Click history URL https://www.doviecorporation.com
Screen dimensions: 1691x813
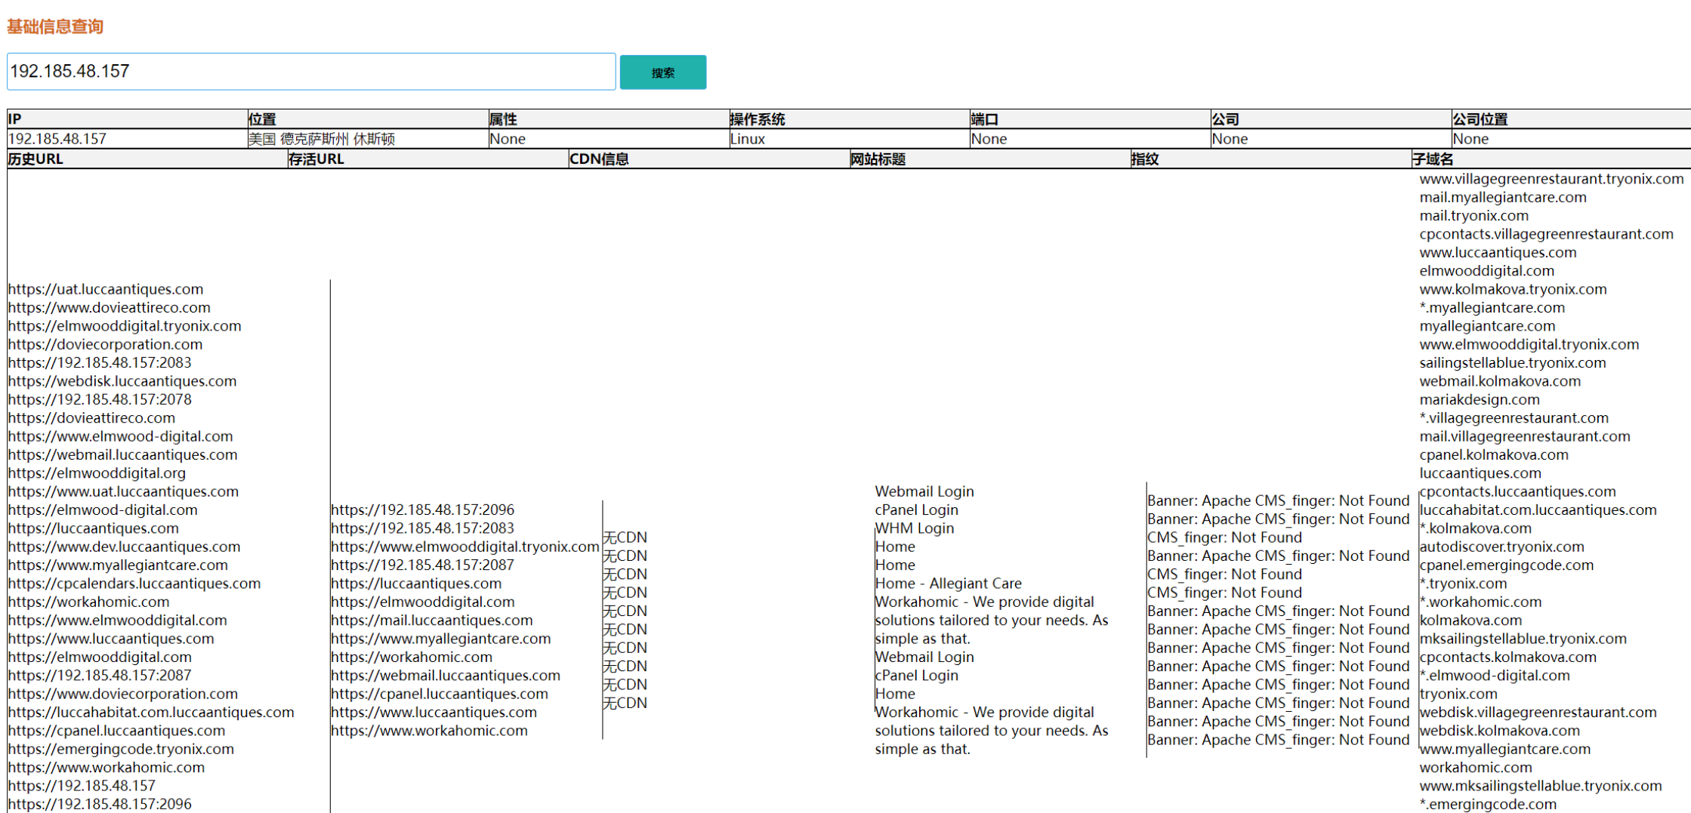click(x=123, y=694)
